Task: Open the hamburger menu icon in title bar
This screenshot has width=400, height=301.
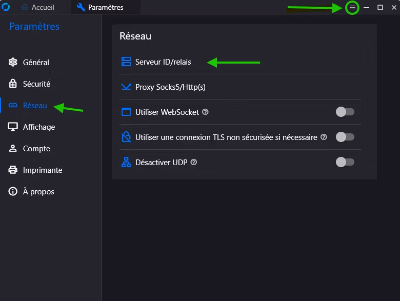Action: click(352, 8)
